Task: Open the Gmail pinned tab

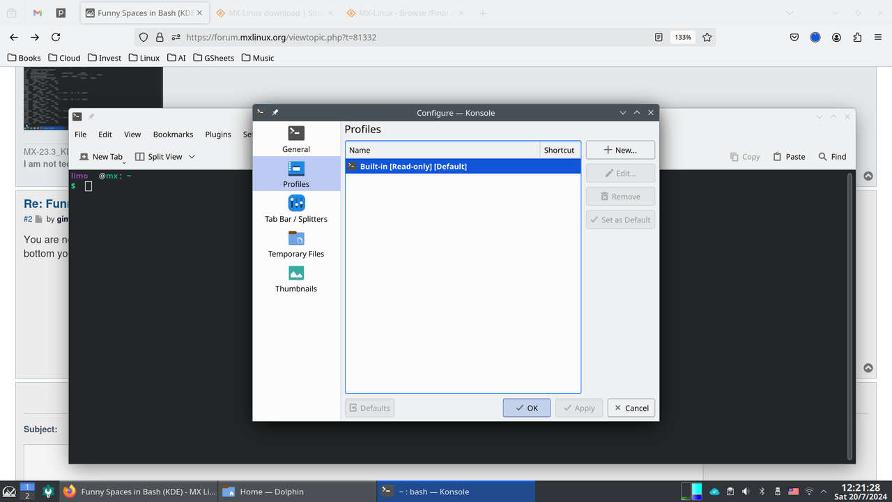Action: 38,13
